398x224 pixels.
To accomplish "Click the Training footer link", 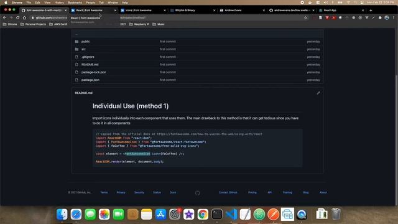I will [287, 192].
